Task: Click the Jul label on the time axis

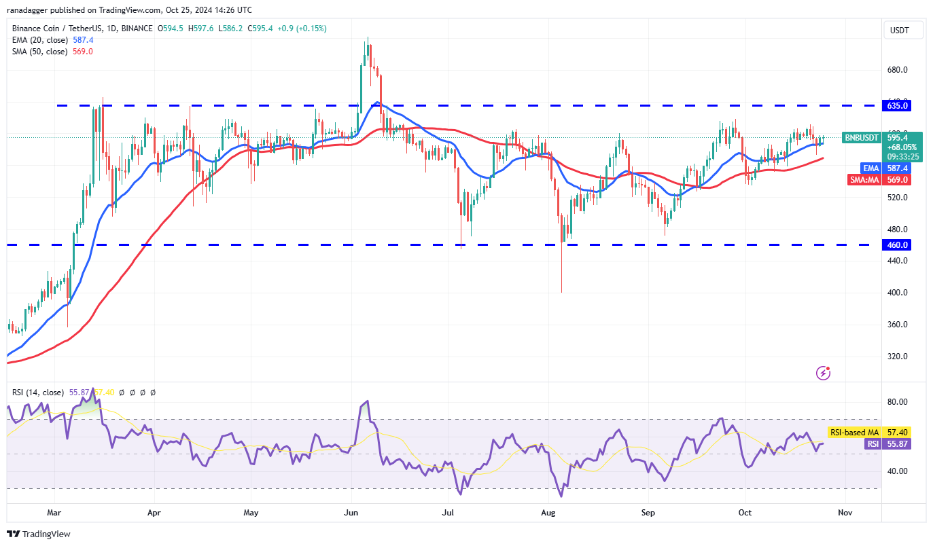Action: (448, 513)
